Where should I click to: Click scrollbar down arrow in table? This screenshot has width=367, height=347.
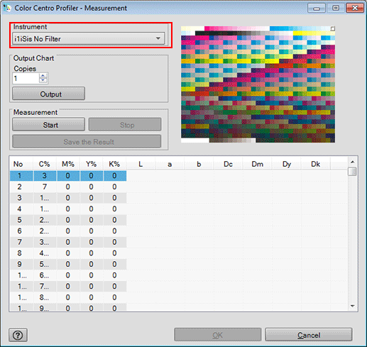[x=352, y=306]
